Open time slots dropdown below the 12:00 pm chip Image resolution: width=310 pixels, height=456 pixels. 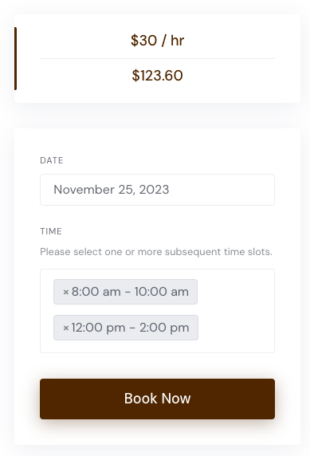click(x=157, y=346)
